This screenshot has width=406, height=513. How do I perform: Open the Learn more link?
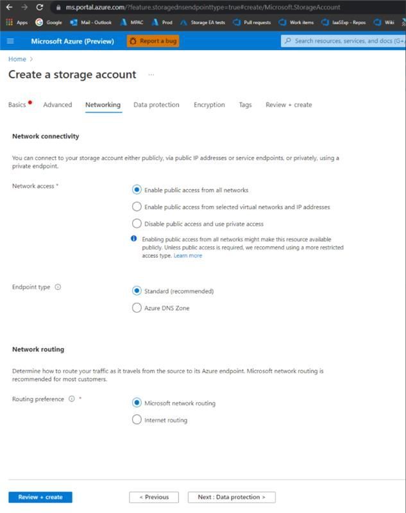coord(188,255)
